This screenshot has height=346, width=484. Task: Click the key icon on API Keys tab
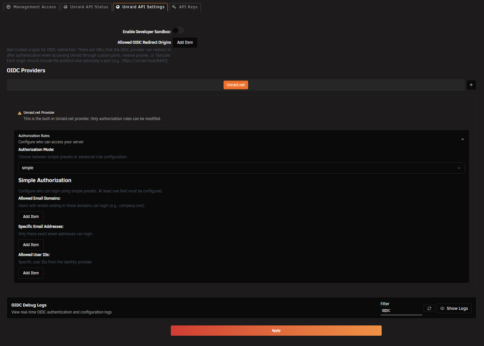pos(174,7)
